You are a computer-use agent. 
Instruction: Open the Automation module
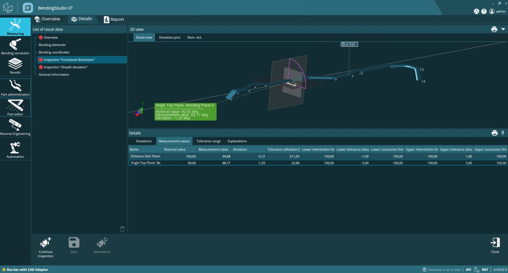coord(15,150)
